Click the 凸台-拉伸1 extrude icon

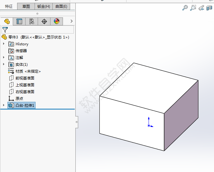(11, 105)
